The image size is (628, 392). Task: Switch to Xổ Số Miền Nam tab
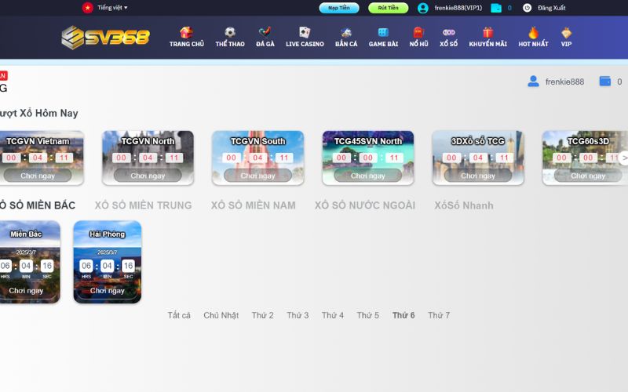coord(253,205)
